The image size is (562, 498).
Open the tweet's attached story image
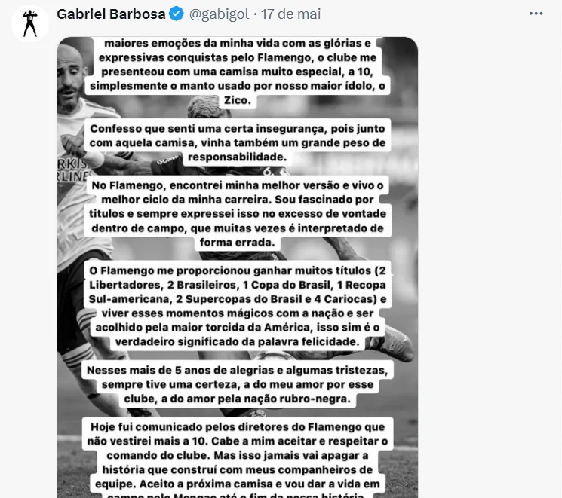point(238,267)
